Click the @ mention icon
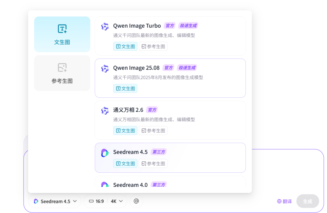Screen dimensions: 327x213 click(x=136, y=201)
